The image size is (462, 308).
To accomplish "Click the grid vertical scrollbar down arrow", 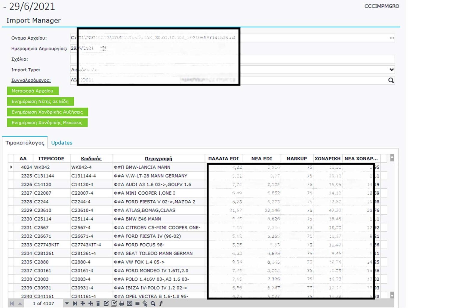I will [x=392, y=295].
